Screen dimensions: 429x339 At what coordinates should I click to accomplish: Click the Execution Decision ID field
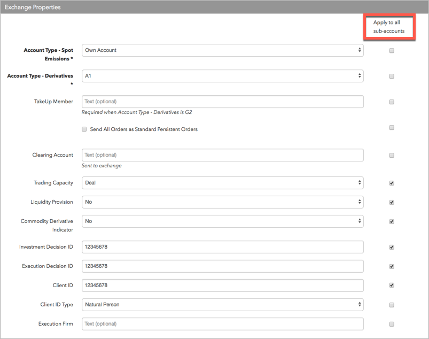pyautogui.click(x=222, y=266)
